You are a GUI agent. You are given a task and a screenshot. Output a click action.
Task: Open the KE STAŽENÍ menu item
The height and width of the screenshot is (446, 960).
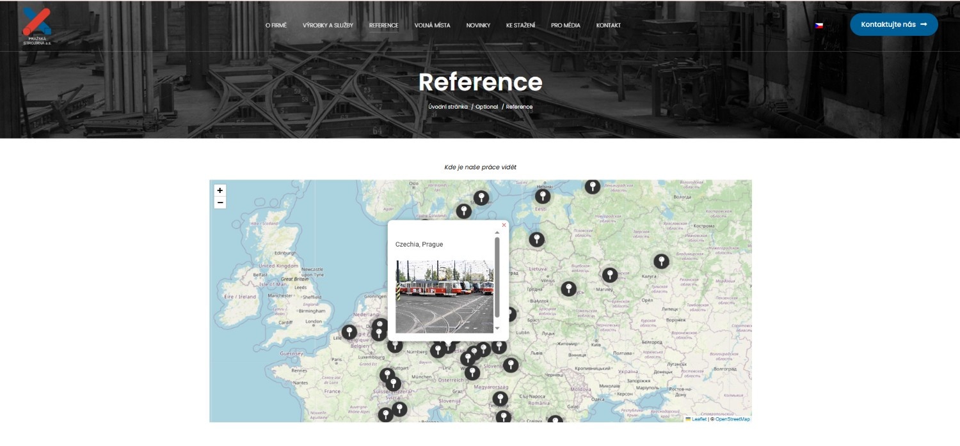[x=519, y=26]
